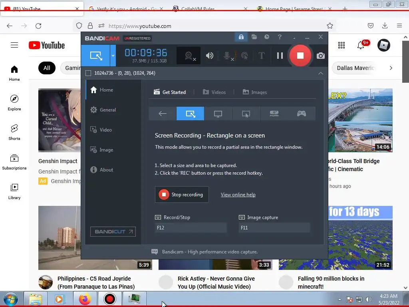Switch to the Get Started tab
The height and width of the screenshot is (307, 409).
click(170, 92)
